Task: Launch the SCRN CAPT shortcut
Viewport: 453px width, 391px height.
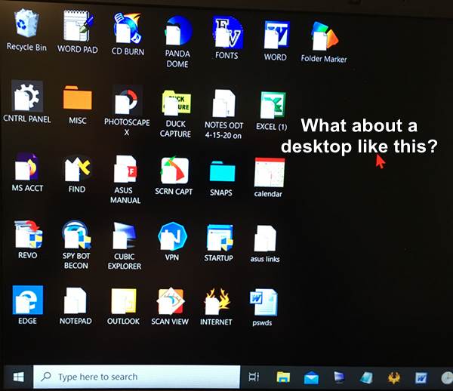Action: 174,171
